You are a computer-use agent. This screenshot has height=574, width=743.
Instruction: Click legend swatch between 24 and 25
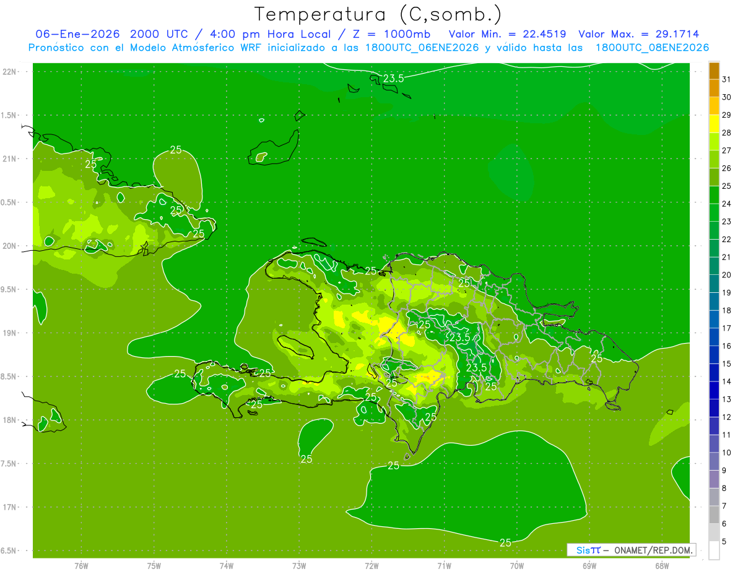coord(714,194)
